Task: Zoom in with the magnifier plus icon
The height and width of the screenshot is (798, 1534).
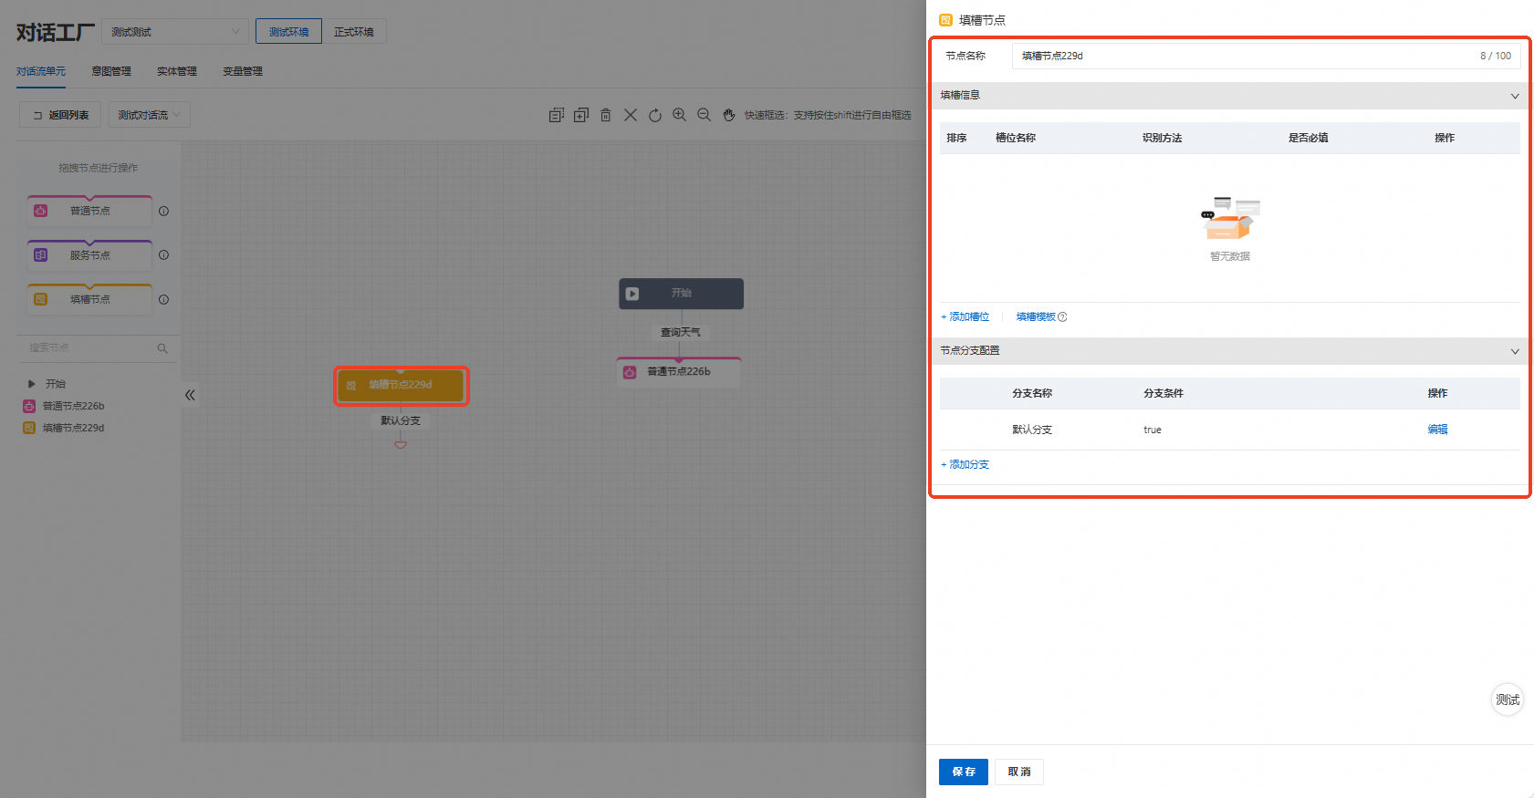Action: point(680,115)
